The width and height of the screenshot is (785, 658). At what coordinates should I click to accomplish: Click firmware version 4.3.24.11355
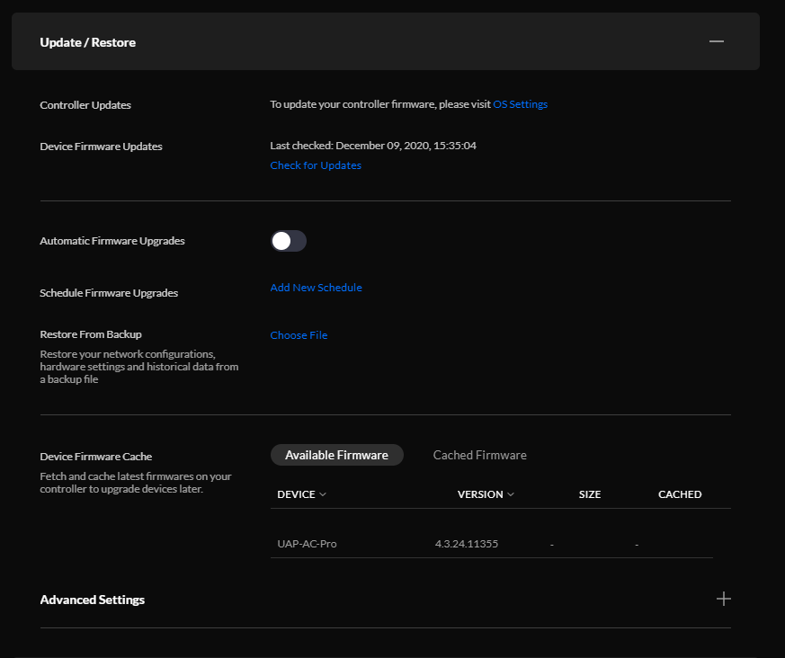point(466,544)
